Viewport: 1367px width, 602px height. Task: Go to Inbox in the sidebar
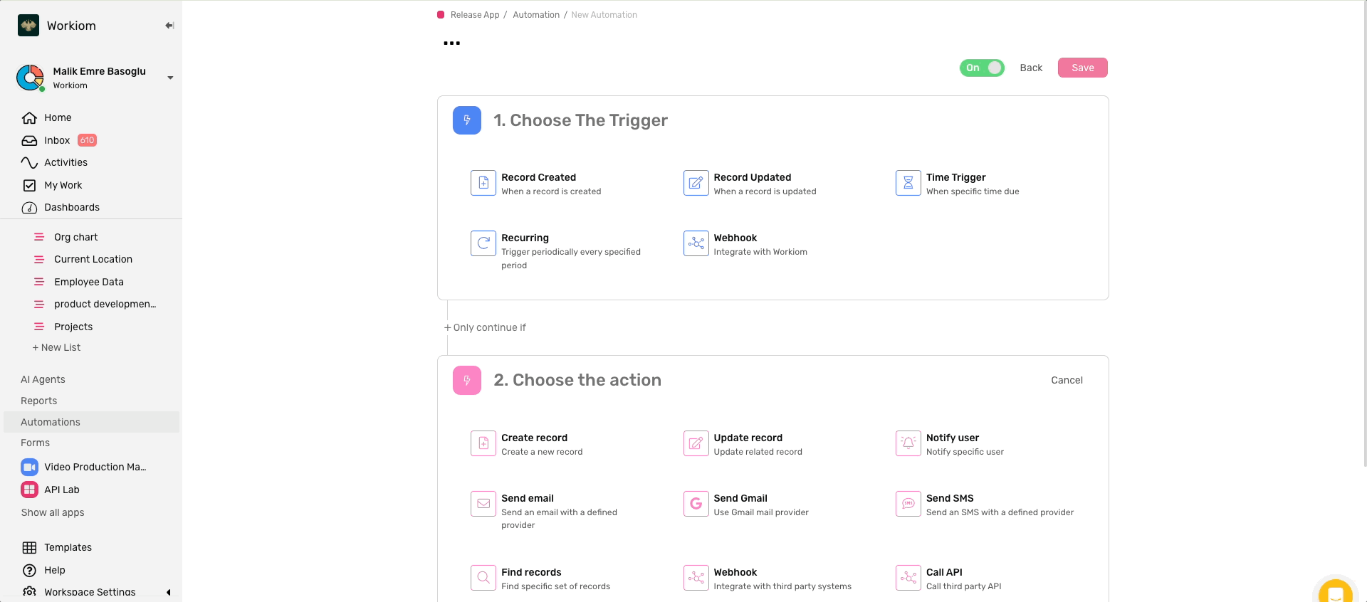[57, 140]
